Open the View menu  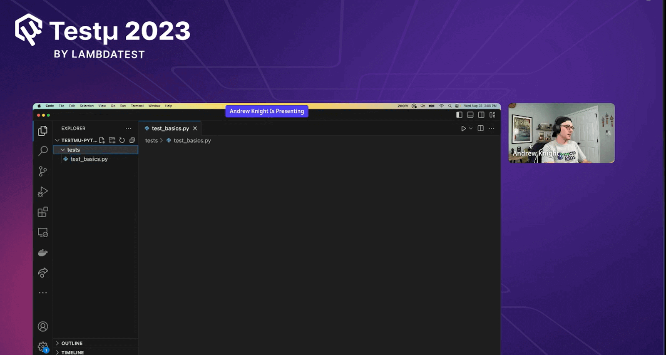click(x=102, y=106)
